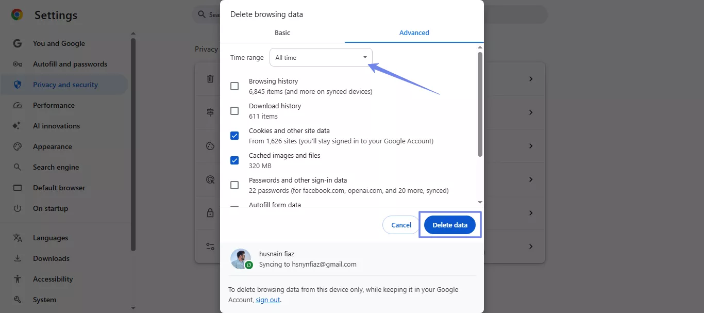Click the AI innovations sparkle icon

(x=17, y=126)
